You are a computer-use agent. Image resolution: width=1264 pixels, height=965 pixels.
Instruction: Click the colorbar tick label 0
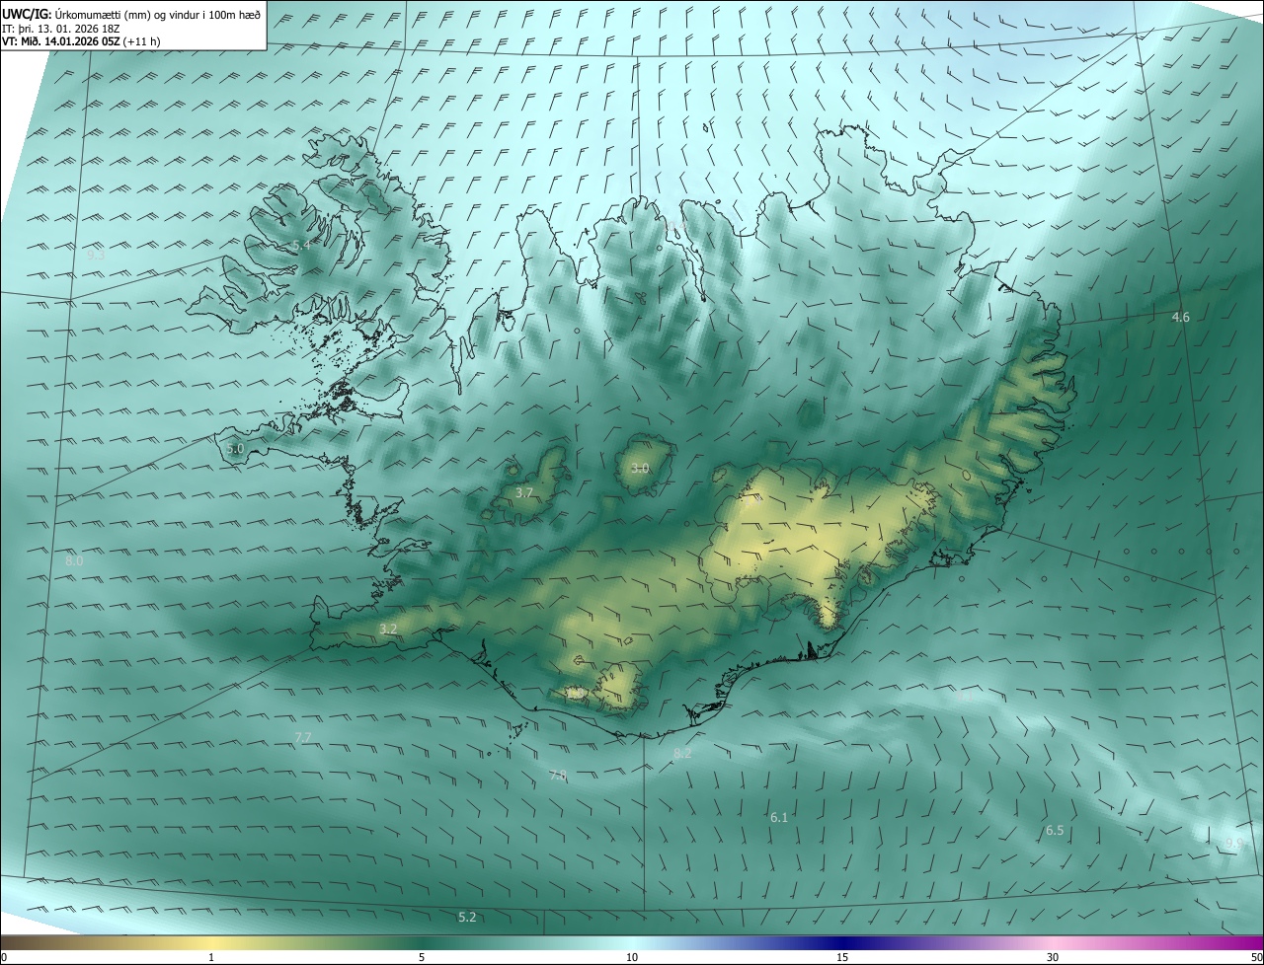pos(4,957)
